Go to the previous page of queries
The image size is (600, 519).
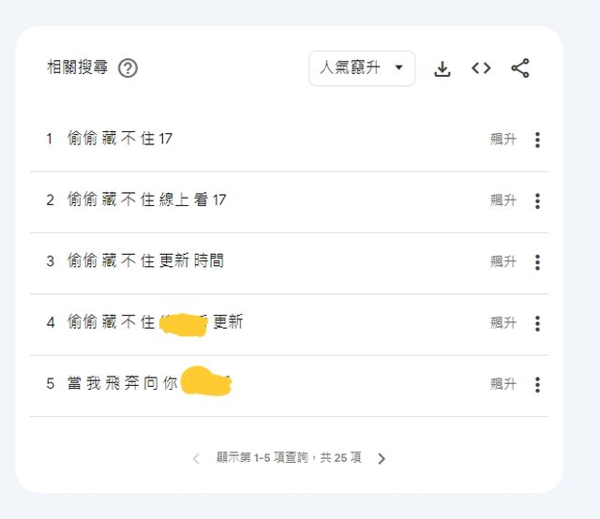click(196, 458)
